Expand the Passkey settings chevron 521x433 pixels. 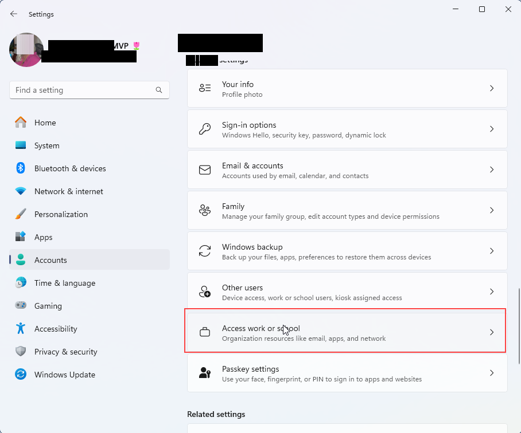[x=492, y=372]
